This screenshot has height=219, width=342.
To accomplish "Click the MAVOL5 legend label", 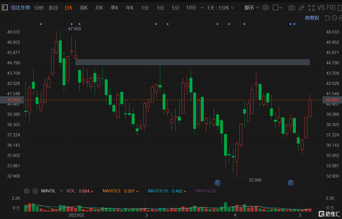I will pyautogui.click(x=112, y=191).
